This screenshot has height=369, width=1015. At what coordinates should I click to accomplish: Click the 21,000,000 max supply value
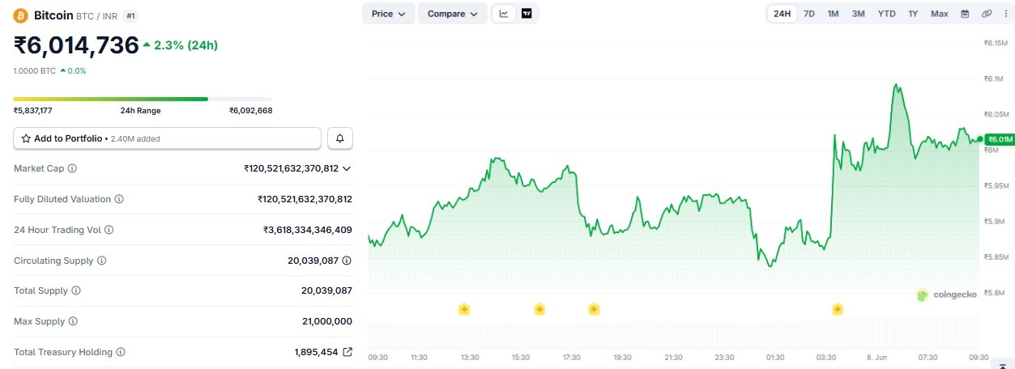click(327, 321)
